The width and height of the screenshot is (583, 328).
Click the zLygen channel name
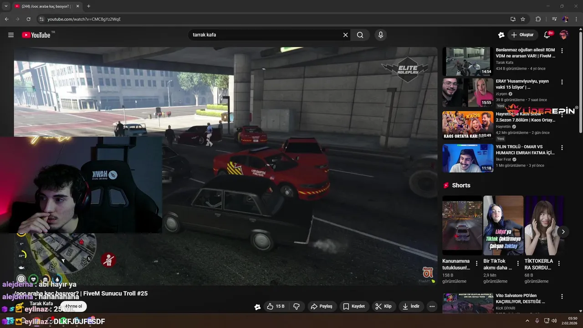point(501,94)
